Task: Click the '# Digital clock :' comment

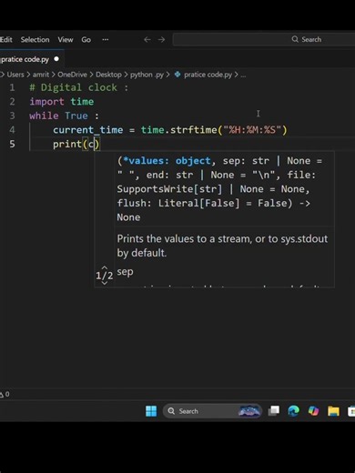Action: point(79,87)
